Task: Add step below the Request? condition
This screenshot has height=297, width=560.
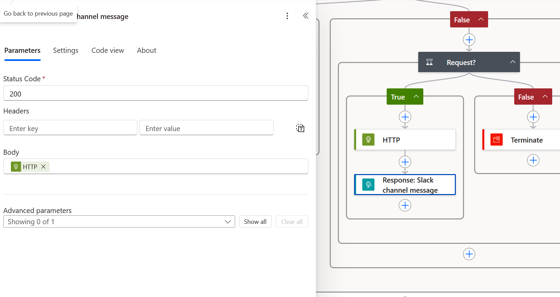Action: click(469, 254)
